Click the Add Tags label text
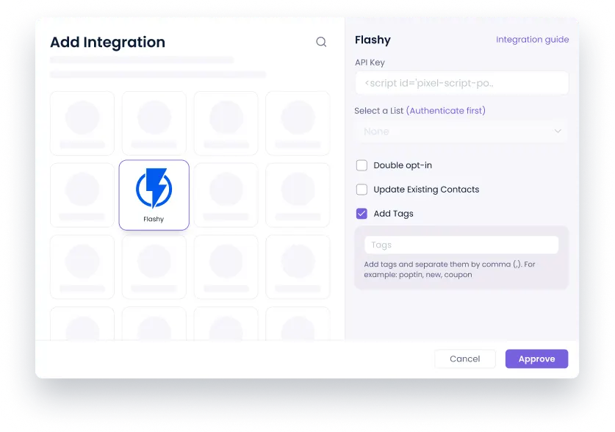Image resolution: width=615 pixels, height=432 pixels. click(x=393, y=214)
